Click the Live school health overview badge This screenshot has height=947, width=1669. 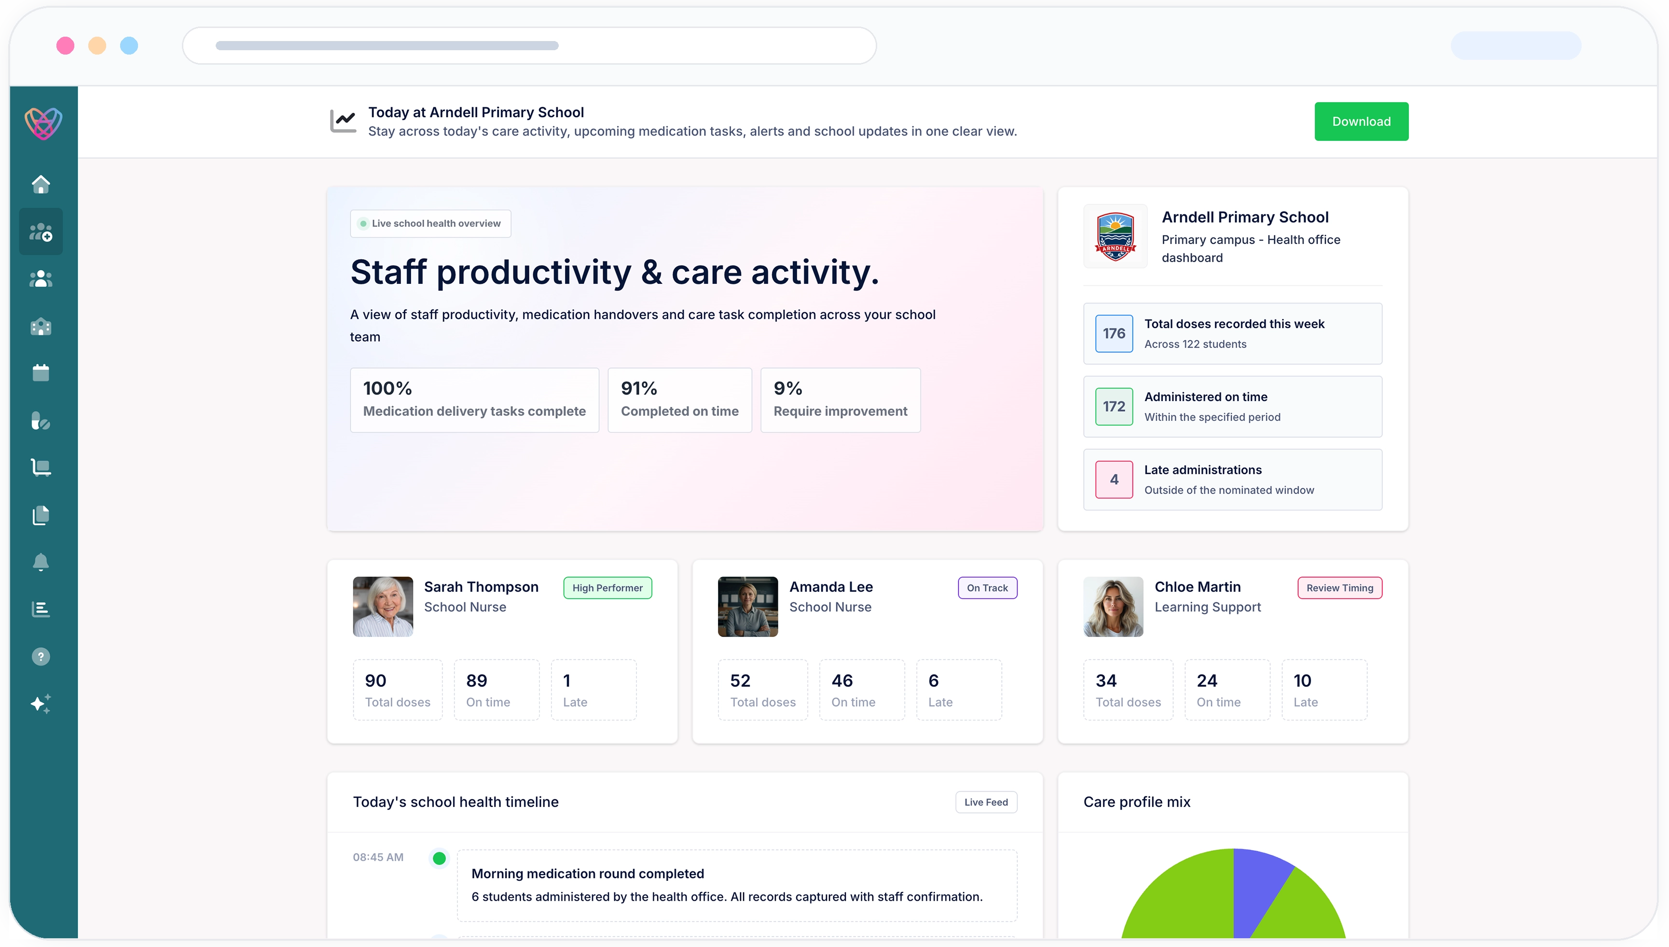click(x=430, y=224)
